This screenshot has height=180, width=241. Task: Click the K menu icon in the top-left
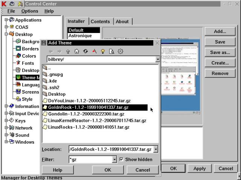point(3,4)
